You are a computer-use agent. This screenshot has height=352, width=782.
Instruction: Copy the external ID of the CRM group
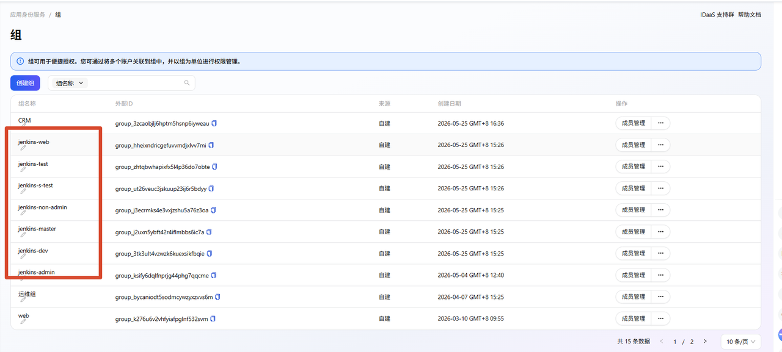tap(214, 123)
